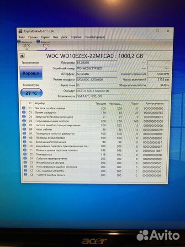The height and width of the screenshot is (247, 185).
Task: Click the power-on count value 2135 раз
Action: (159, 80)
